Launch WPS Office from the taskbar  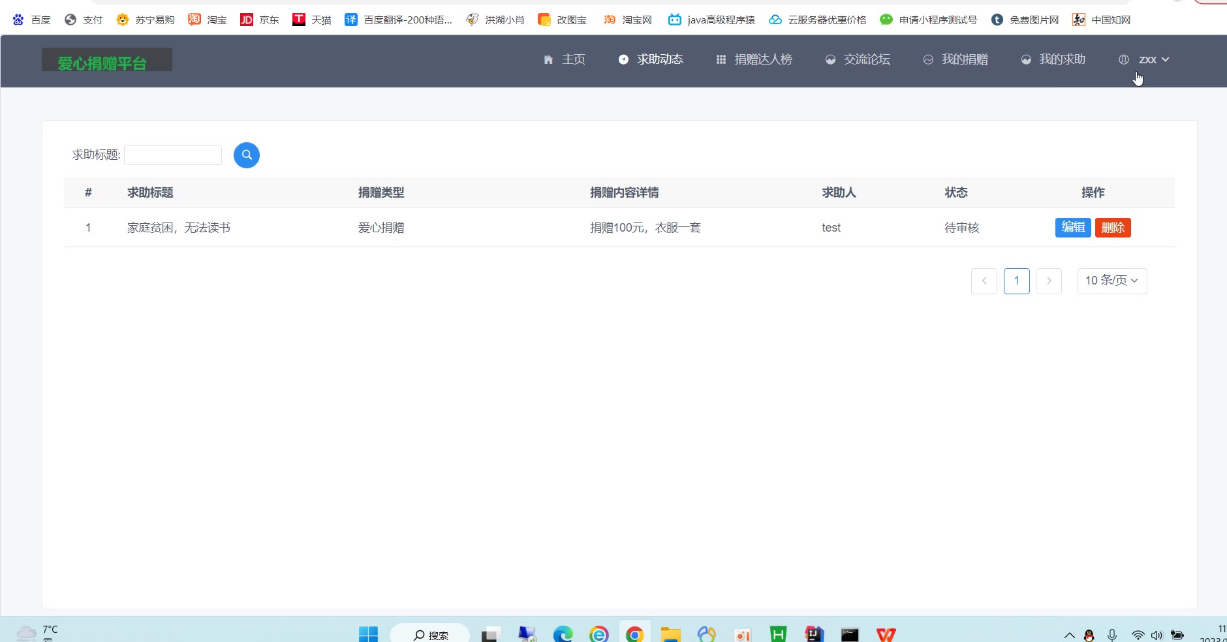point(886,634)
